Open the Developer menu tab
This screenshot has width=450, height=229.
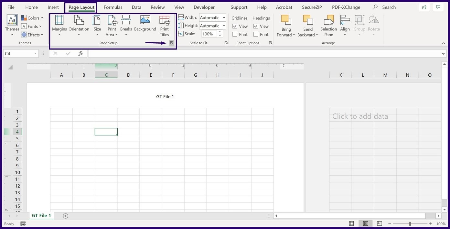(204, 7)
